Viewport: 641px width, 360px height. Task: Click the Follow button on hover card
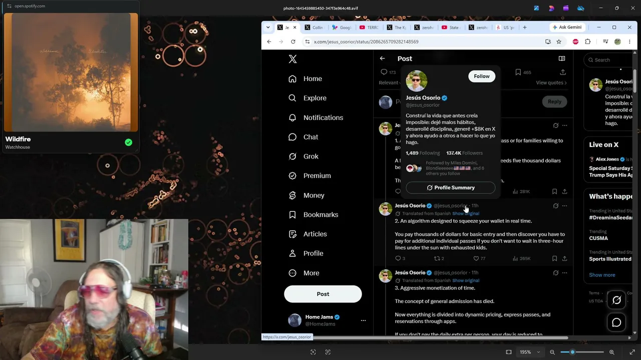[482, 76]
